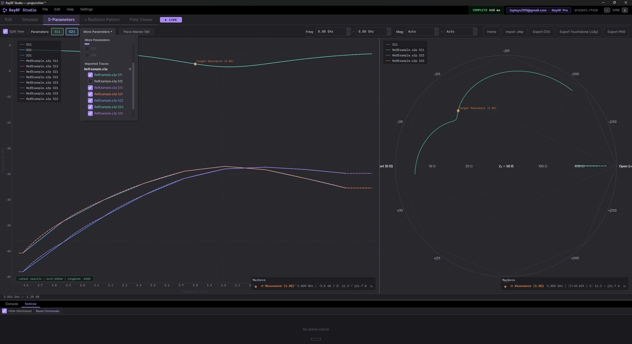Image resolution: width=632 pixels, height=344 pixels.
Task: Open the account badge for RayRF Pro
Action: click(539, 10)
